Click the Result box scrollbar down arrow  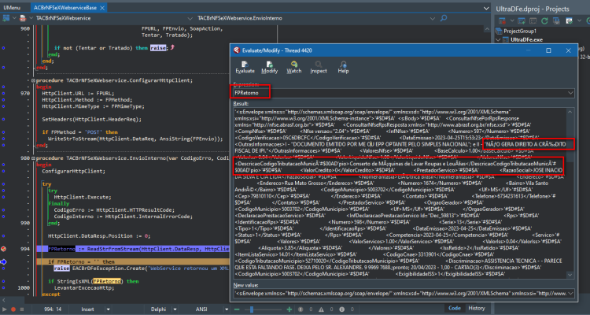click(x=570, y=275)
